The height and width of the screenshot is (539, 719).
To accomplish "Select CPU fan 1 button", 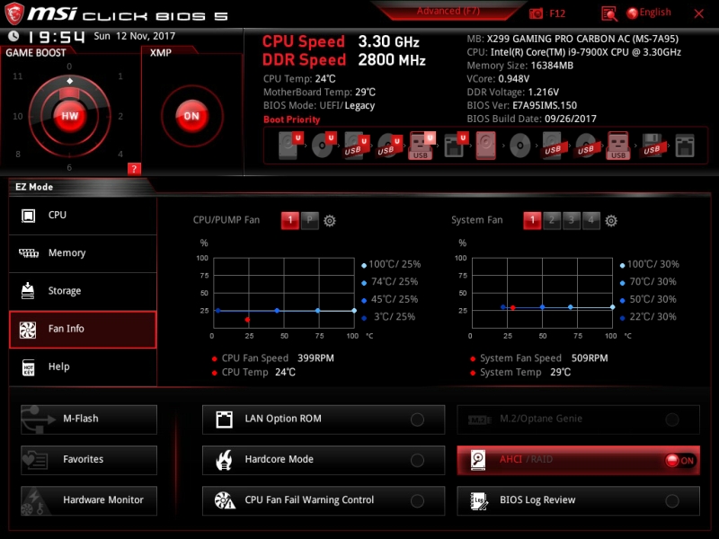I will [x=289, y=220].
